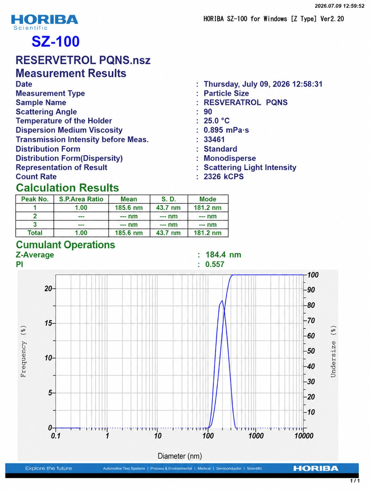Select the count rate 2326 kCPS

click(224, 177)
